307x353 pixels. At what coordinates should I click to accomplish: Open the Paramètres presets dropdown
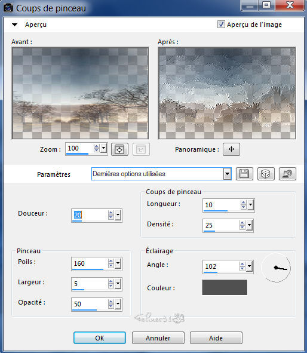click(228, 174)
